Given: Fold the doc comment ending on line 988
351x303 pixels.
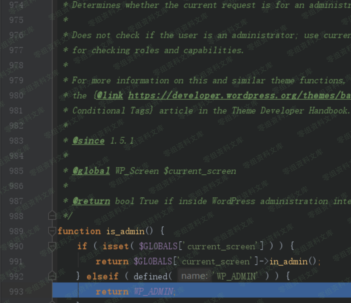Looking at the screenshot, I should (x=52, y=216).
